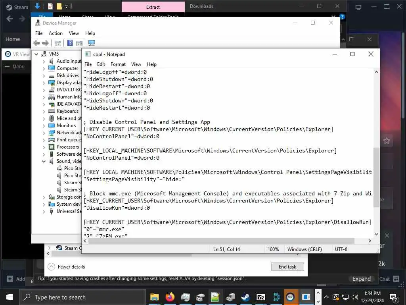Click Show/Hide Action Pane icon in Device Manager
406x305 pixels.
(79, 43)
